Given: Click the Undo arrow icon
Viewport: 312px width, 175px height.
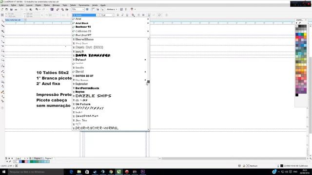Looking at the screenshot, I should (37, 9).
